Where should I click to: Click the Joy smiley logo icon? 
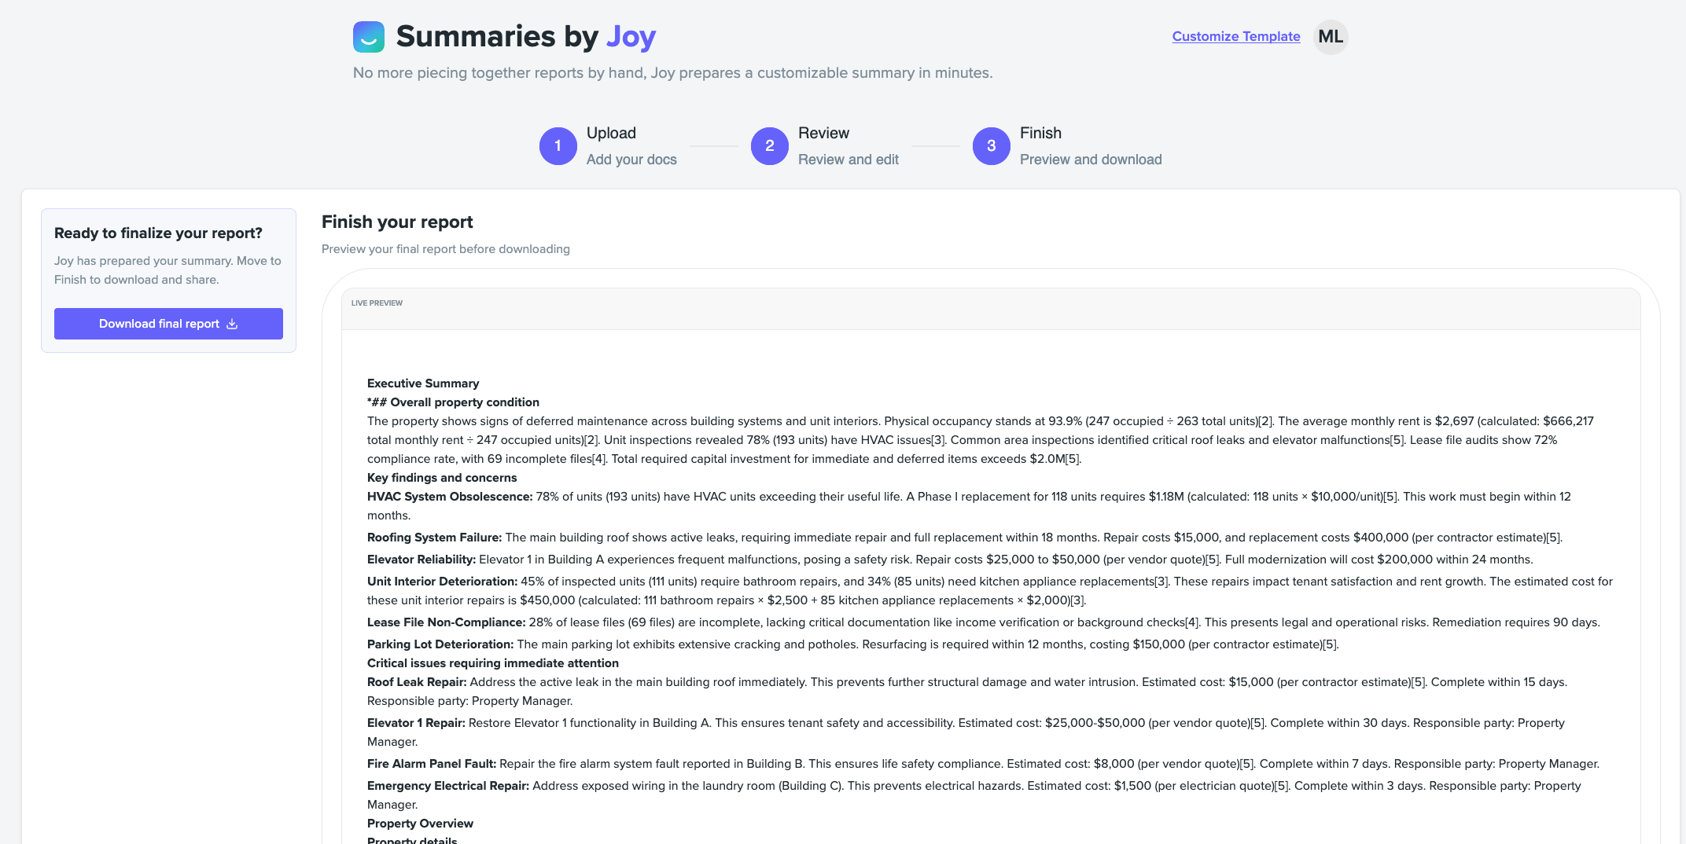point(369,37)
